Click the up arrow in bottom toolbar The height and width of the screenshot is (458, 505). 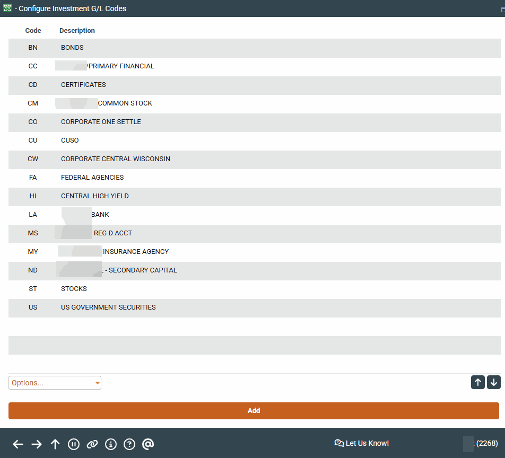point(55,444)
